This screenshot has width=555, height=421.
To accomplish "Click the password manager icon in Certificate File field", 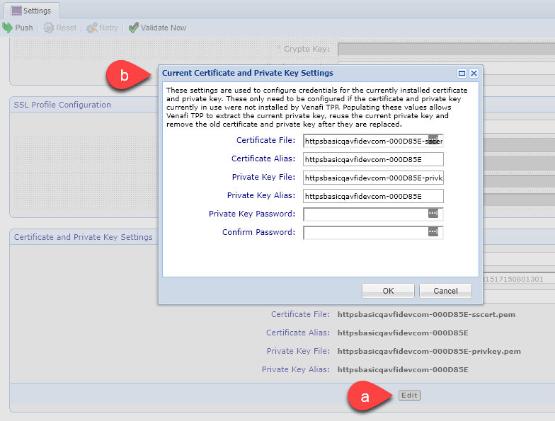I will click(x=433, y=140).
